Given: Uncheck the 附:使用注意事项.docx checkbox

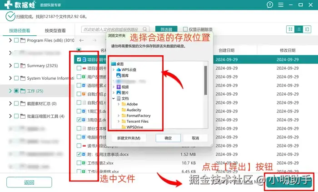Looking at the screenshot, I should (79, 154).
